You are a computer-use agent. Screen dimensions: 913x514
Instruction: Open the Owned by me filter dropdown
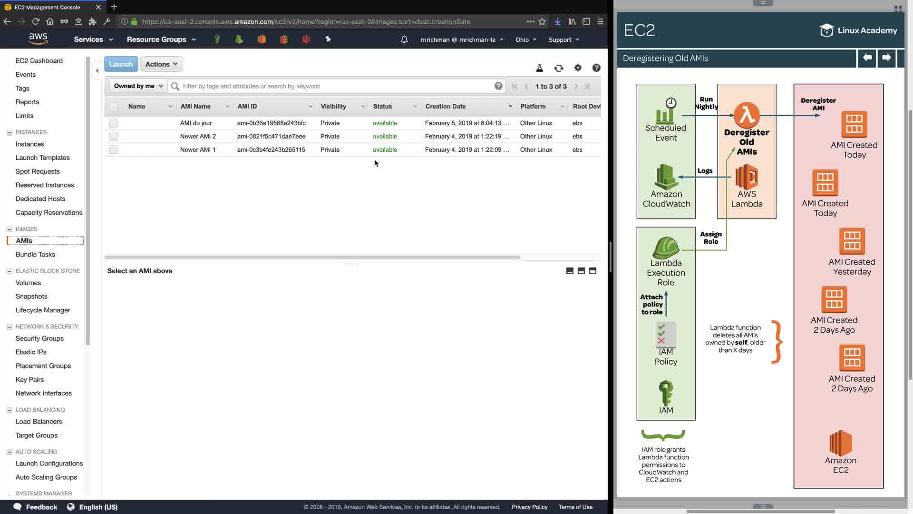138,86
